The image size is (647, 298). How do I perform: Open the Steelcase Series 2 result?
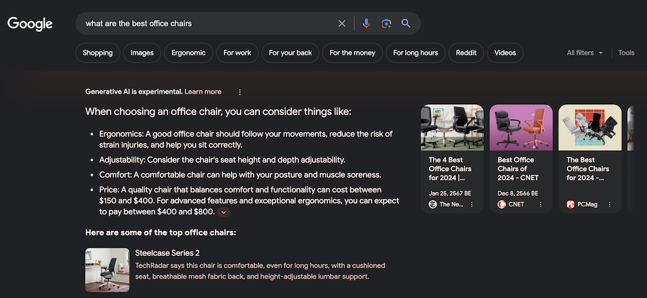(x=167, y=253)
